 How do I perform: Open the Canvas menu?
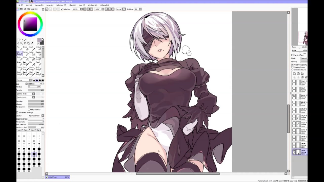(x=39, y=5)
